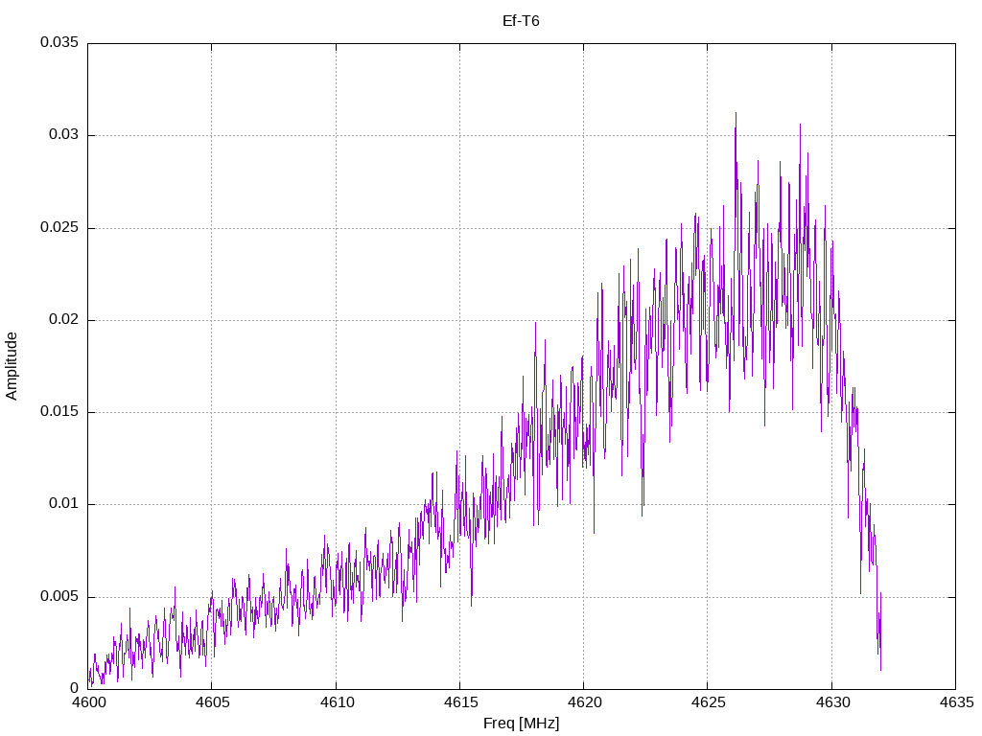The width and height of the screenshot is (982, 736).
Task: Click the plot title 'Ef-T6'
Action: [x=521, y=21]
